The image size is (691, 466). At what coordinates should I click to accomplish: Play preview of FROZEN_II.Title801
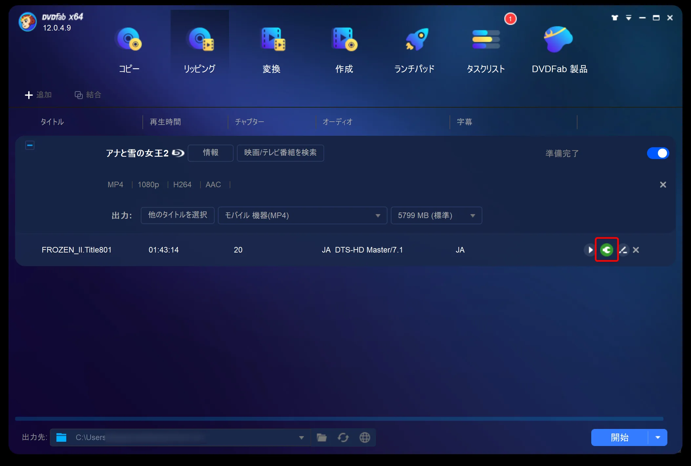pyautogui.click(x=590, y=250)
